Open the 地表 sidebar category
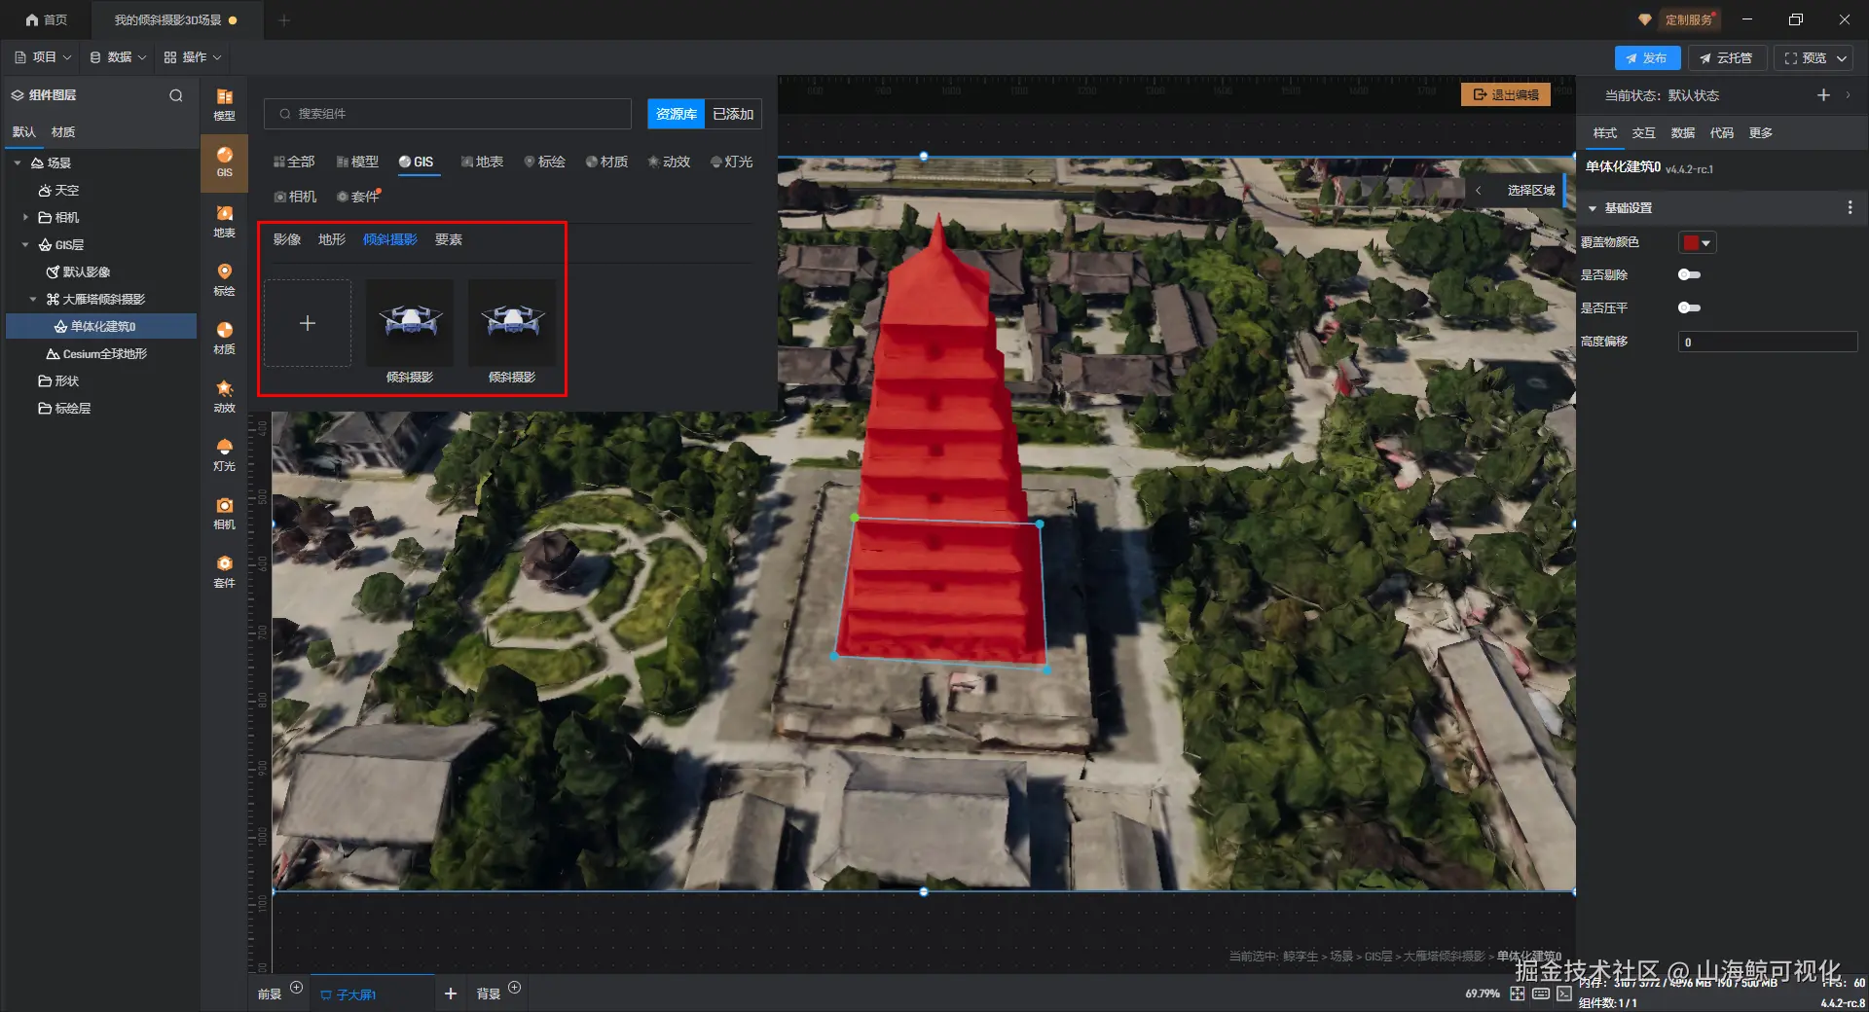The height and width of the screenshot is (1012, 1869). coord(224,221)
